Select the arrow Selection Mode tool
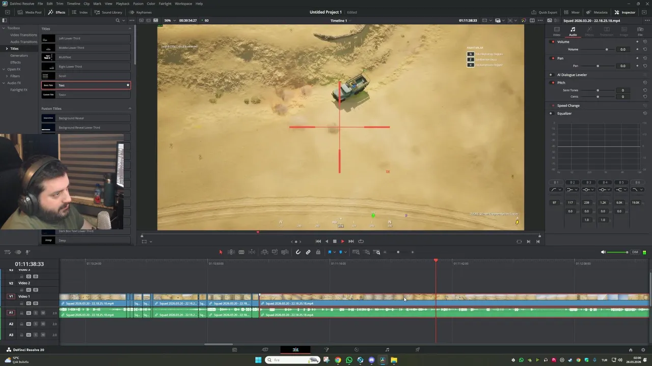Image resolution: width=652 pixels, height=366 pixels. coord(221,252)
